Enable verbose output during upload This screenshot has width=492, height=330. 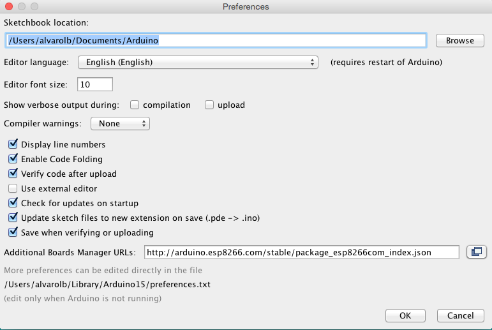point(209,105)
